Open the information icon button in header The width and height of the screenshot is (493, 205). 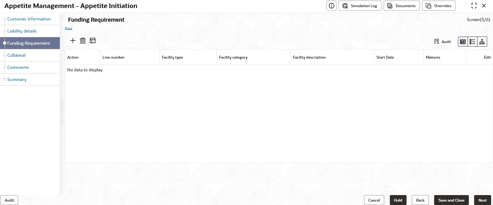pyautogui.click(x=332, y=6)
